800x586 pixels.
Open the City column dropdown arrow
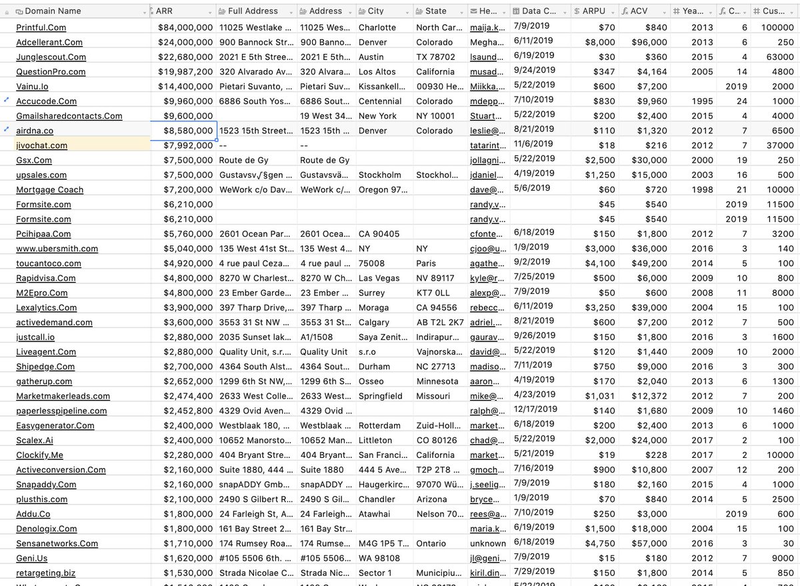[409, 11]
